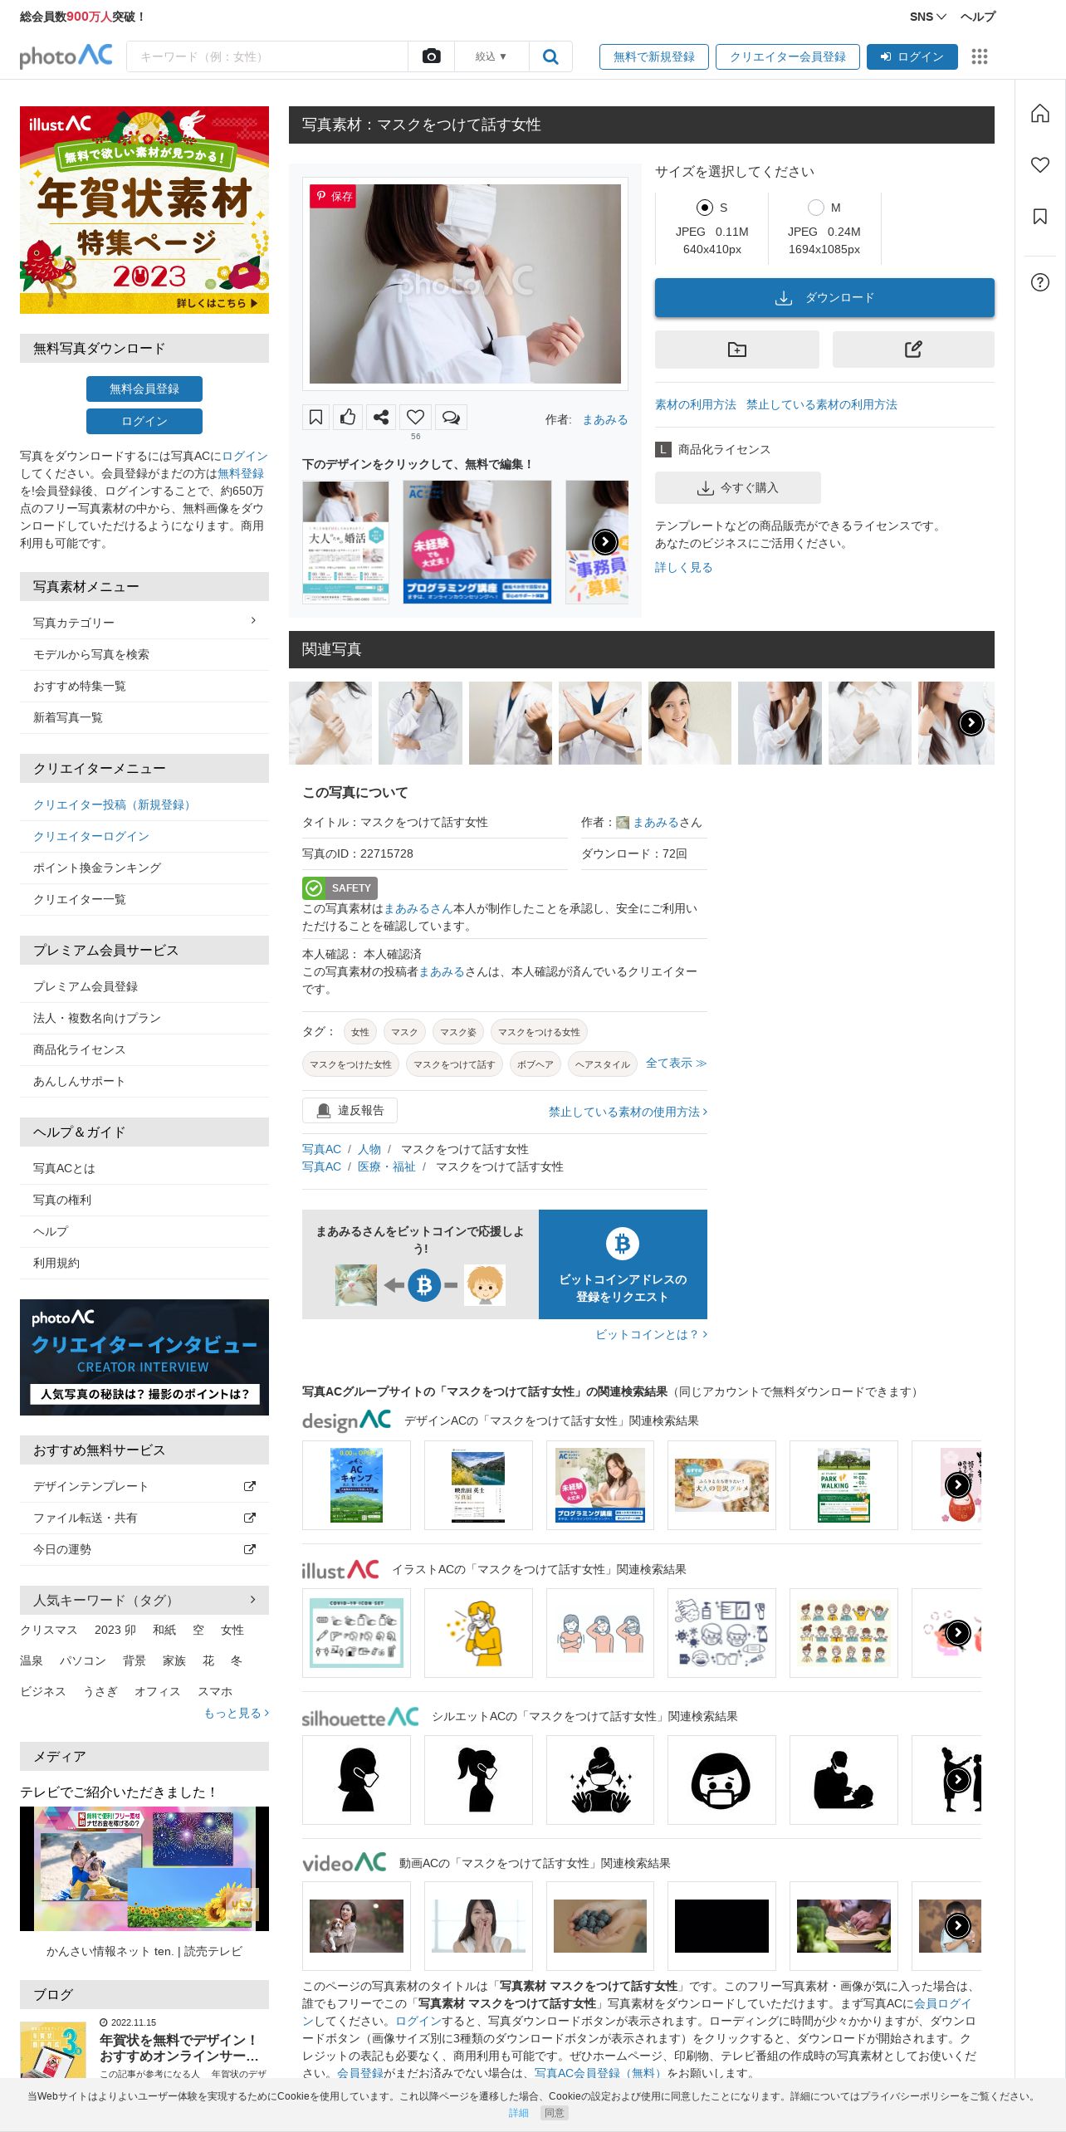The height and width of the screenshot is (2132, 1066).
Task: Click next arrow on related photos carousel
Action: click(971, 722)
